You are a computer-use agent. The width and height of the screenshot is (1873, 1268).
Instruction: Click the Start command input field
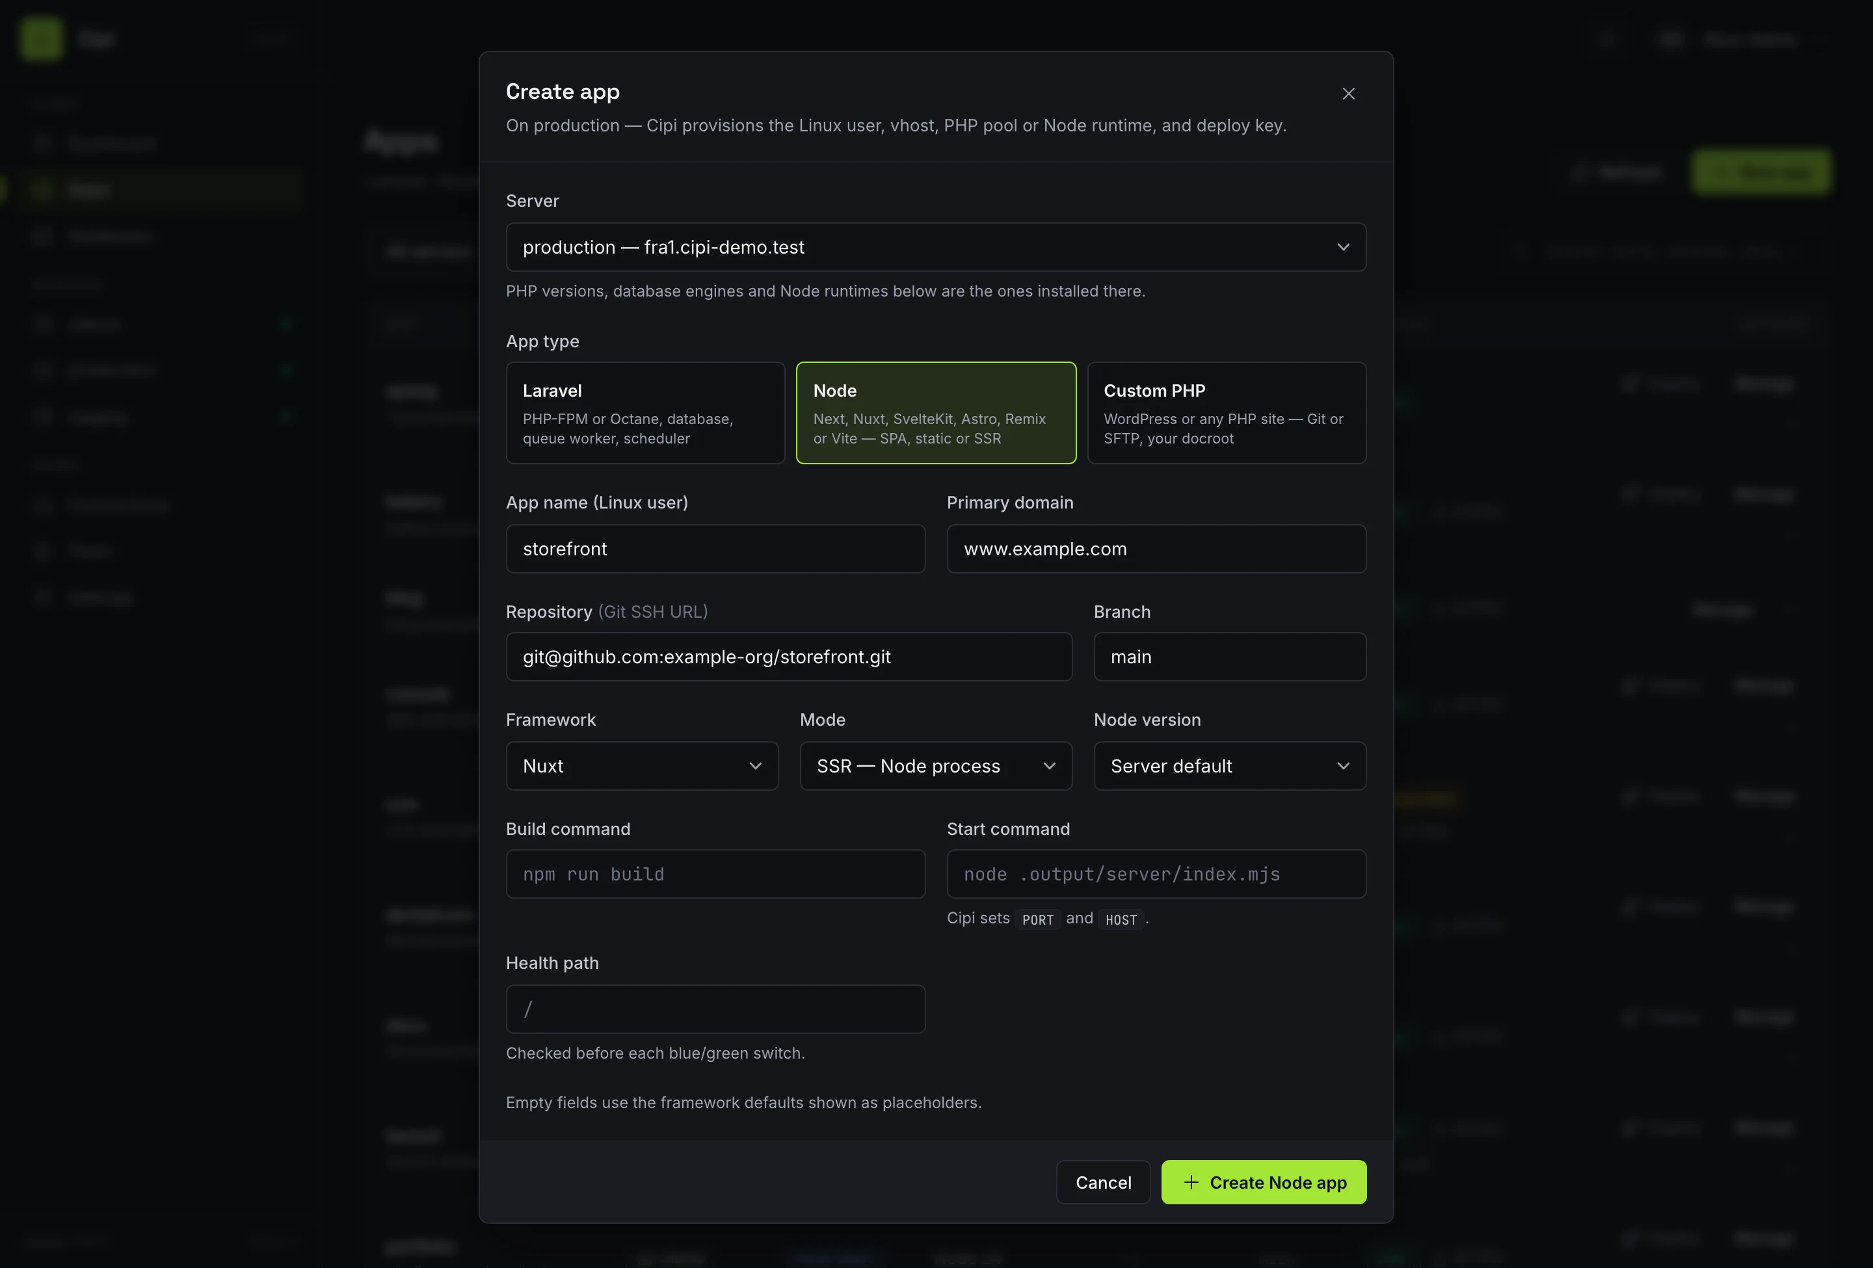point(1156,874)
